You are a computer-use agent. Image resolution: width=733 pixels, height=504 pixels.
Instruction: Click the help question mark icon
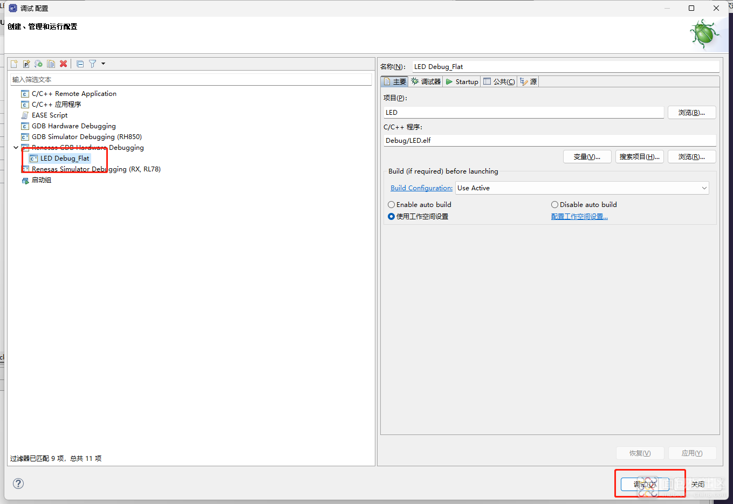pyautogui.click(x=18, y=483)
